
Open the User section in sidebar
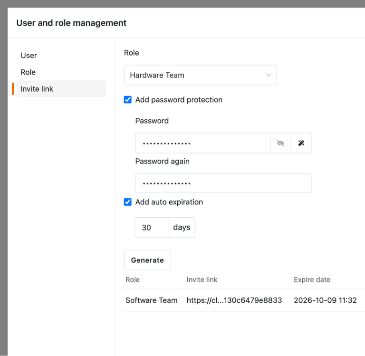29,56
